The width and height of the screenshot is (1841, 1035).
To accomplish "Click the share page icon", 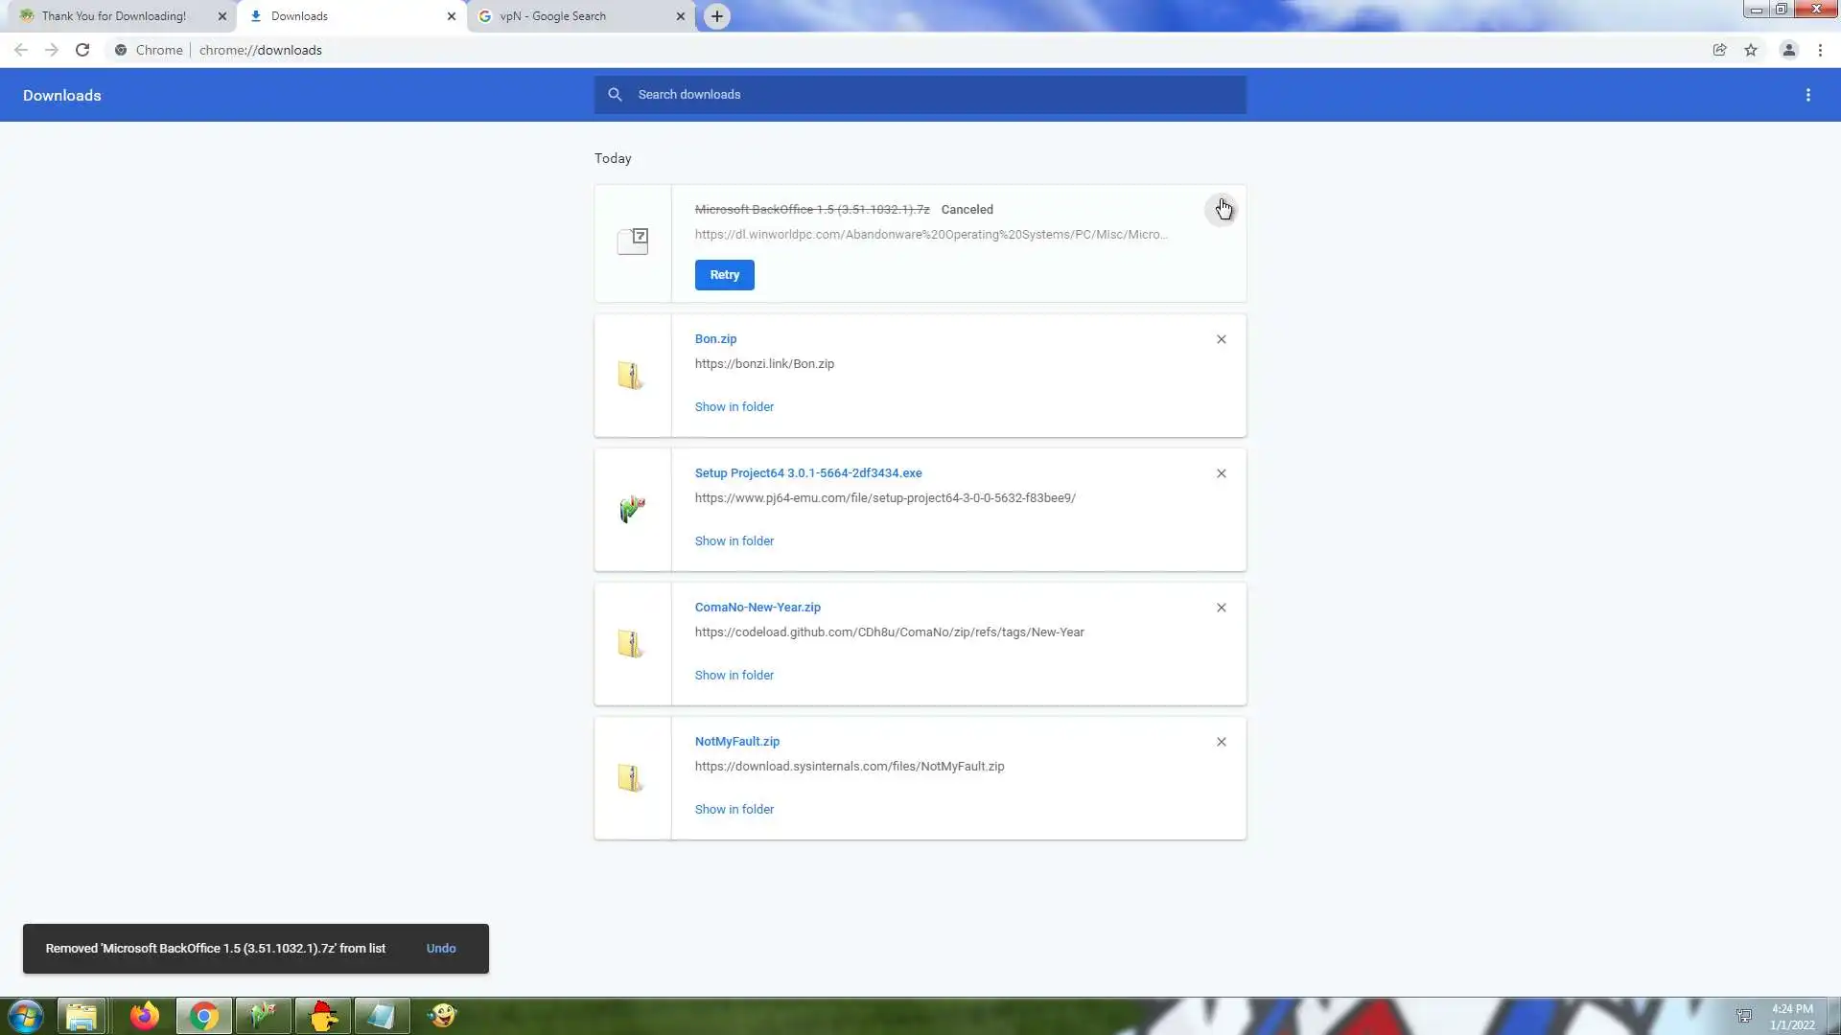I will coord(1719,50).
